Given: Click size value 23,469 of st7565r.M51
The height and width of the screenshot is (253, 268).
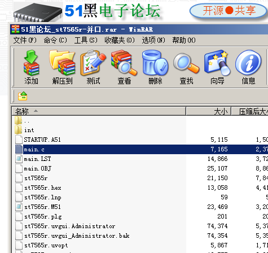Looking at the screenshot, I should 218,207.
